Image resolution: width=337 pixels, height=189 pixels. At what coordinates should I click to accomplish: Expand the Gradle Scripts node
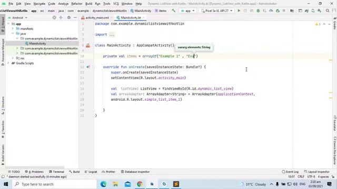click(8, 63)
